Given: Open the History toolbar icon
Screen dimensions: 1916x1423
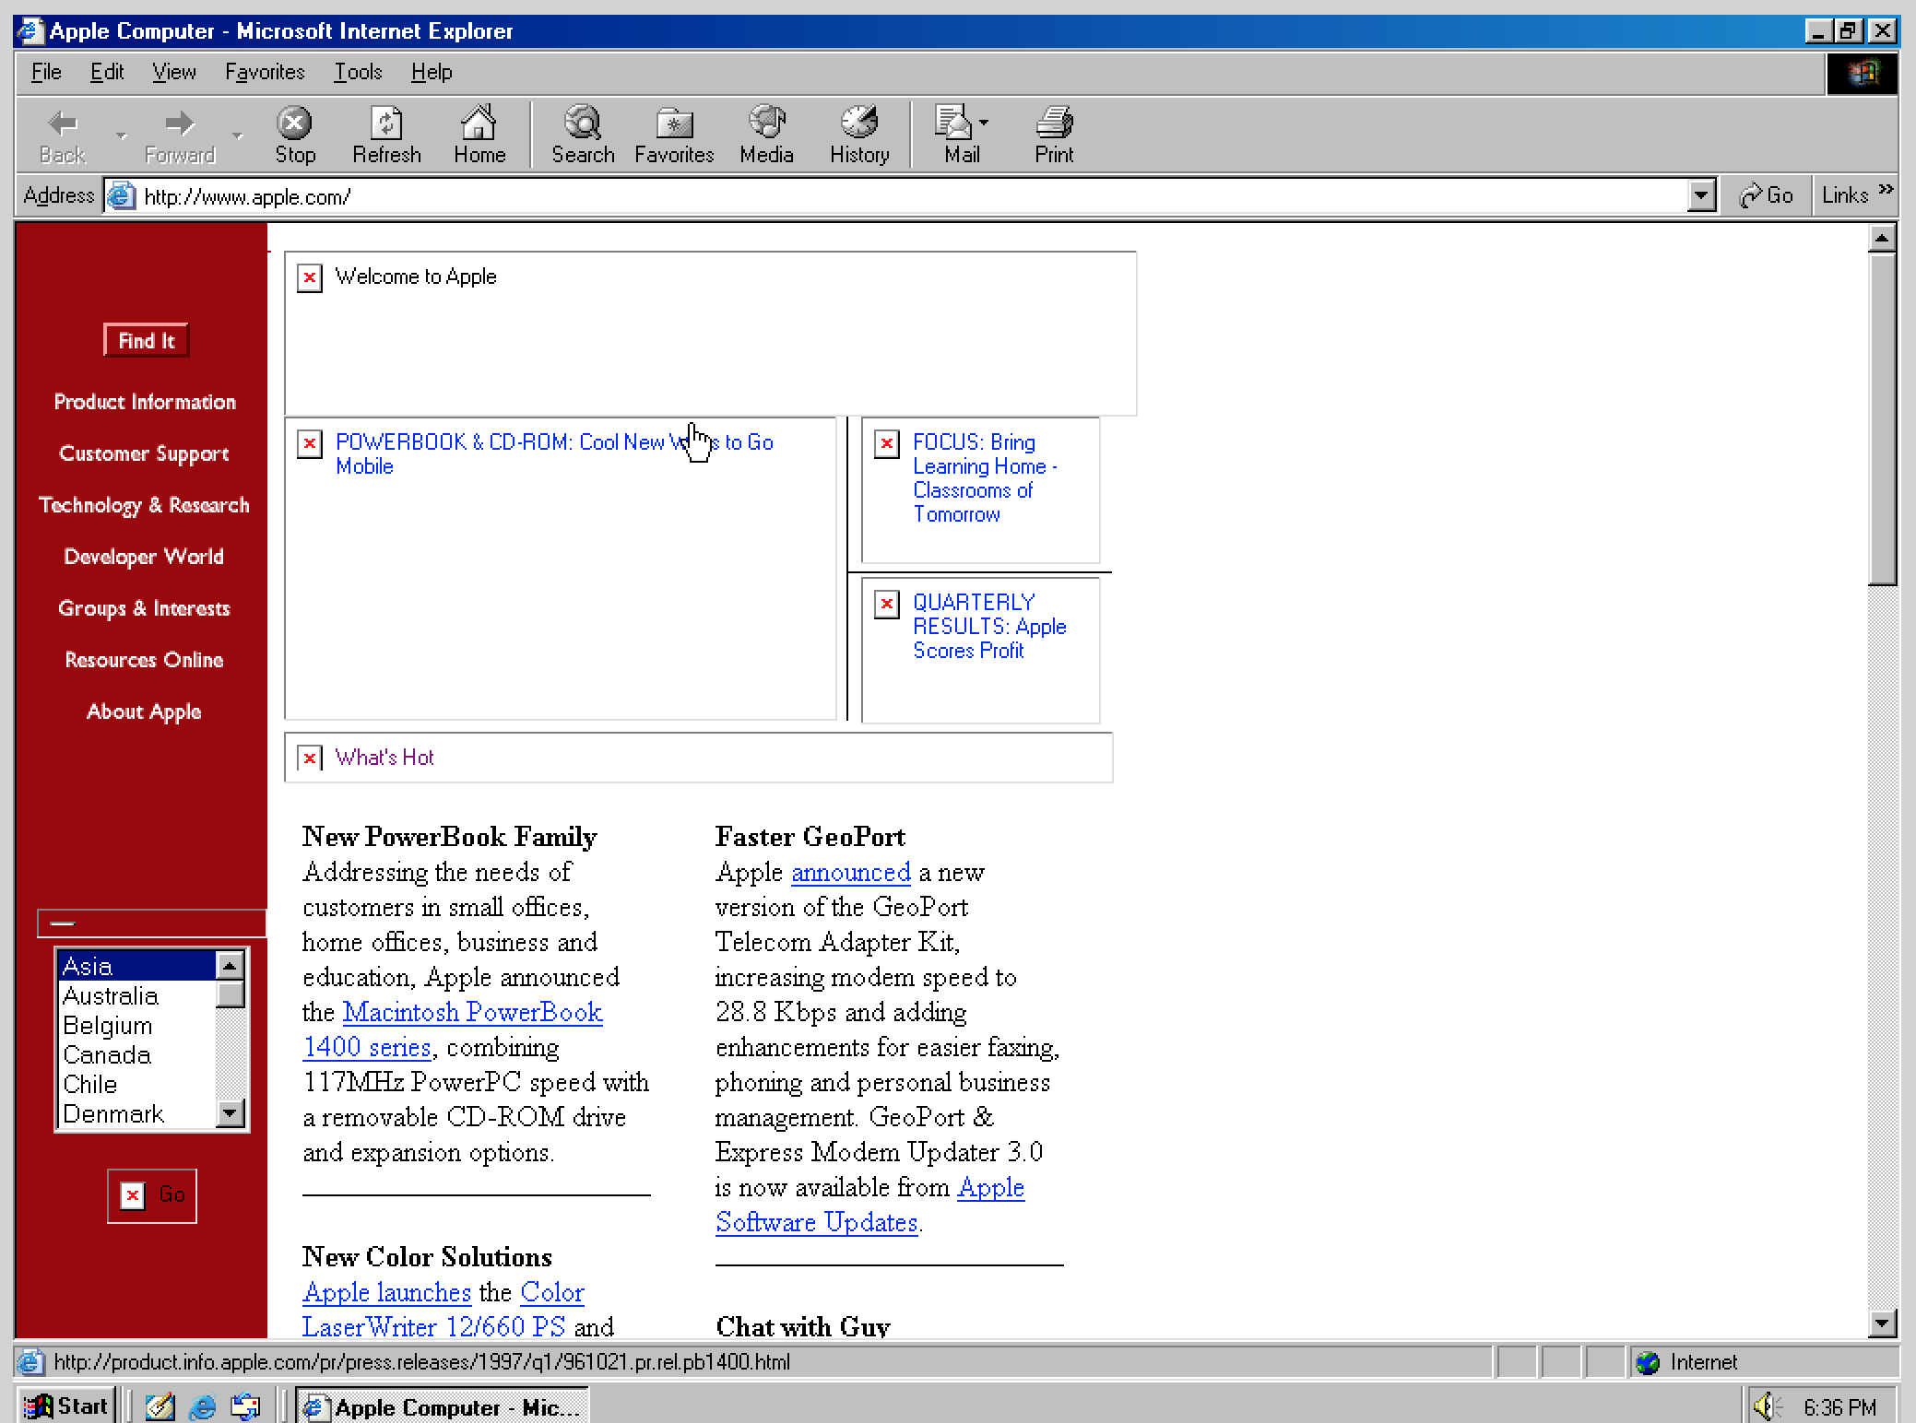Looking at the screenshot, I should (858, 123).
